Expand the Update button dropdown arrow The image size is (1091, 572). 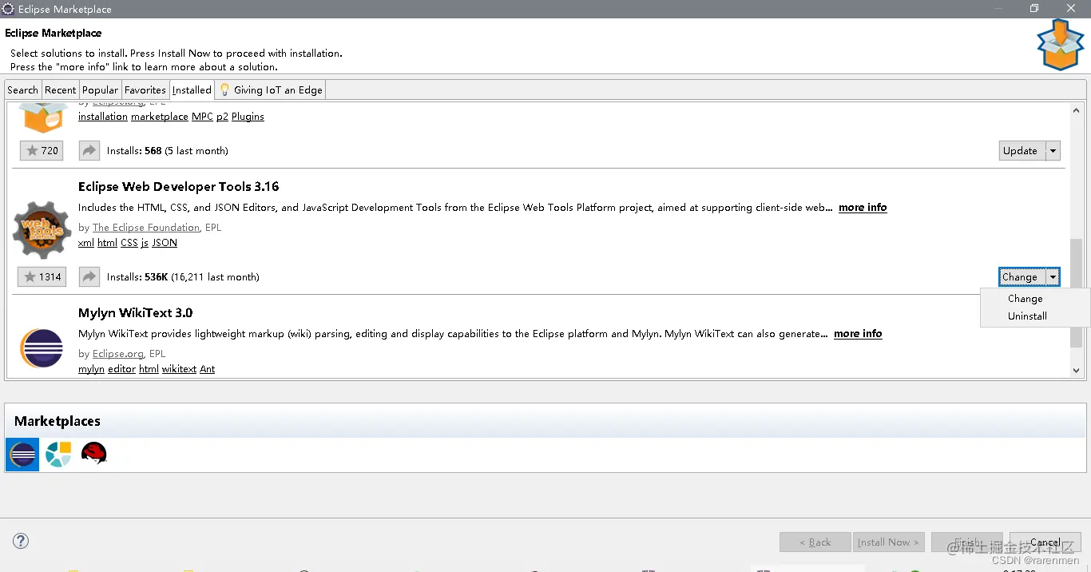click(x=1053, y=151)
